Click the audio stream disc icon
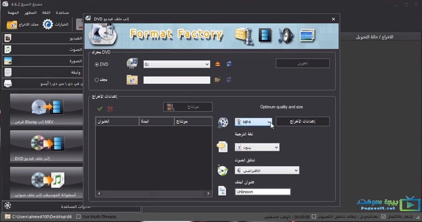Screen dimensions: 422x222 pyautogui.click(x=223, y=170)
